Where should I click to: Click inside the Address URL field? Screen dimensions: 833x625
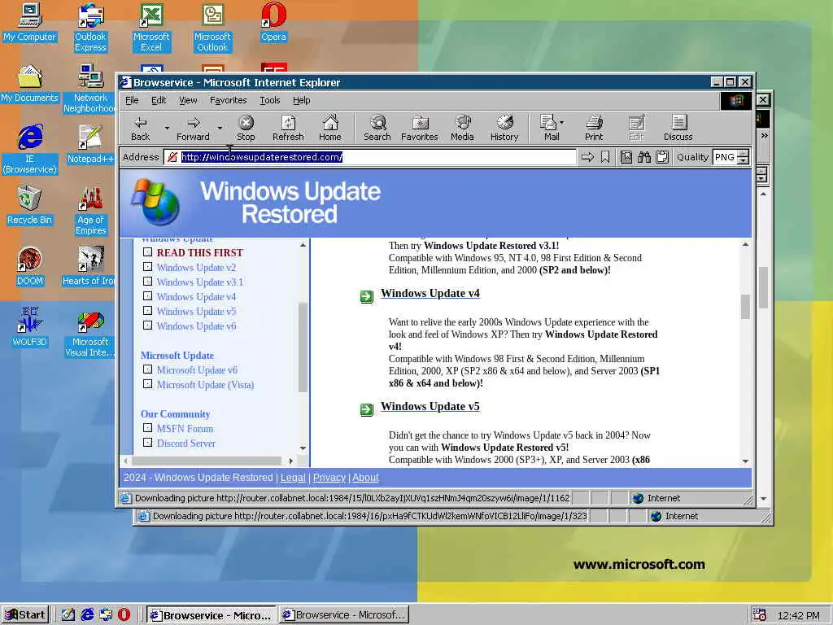coord(369,157)
